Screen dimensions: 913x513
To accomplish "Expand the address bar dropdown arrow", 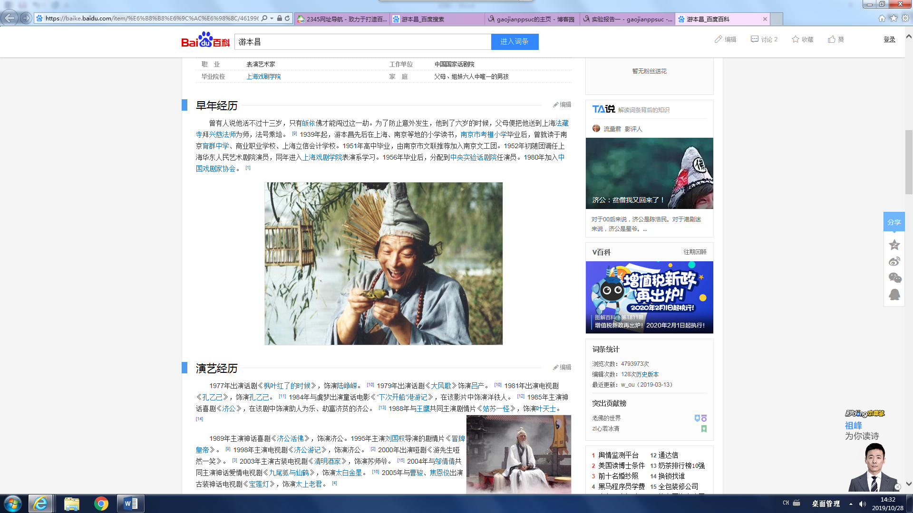I will (272, 19).
